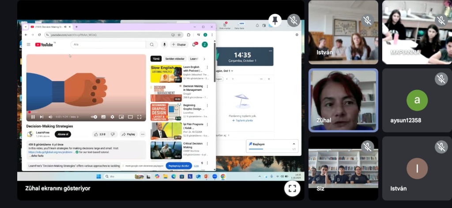Unpin Zühal's shared screen pin icon
452x208 pixels.
click(x=275, y=20)
